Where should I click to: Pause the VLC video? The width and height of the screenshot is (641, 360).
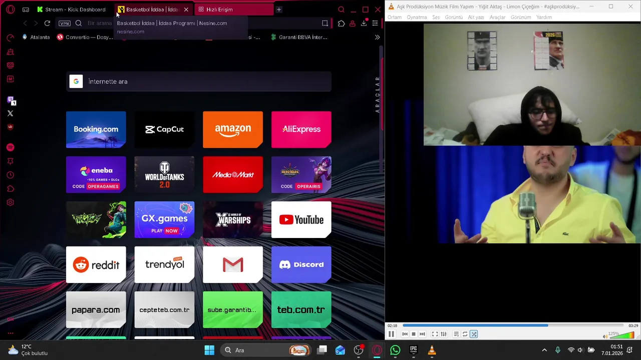[x=392, y=334]
